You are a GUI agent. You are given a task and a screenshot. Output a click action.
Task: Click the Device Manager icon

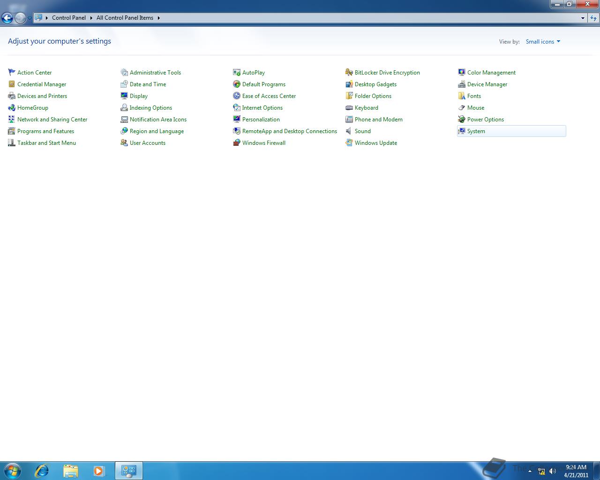[462, 84]
